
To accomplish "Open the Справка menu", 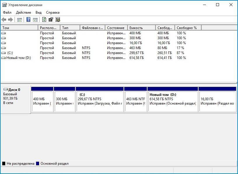I will [53, 12].
